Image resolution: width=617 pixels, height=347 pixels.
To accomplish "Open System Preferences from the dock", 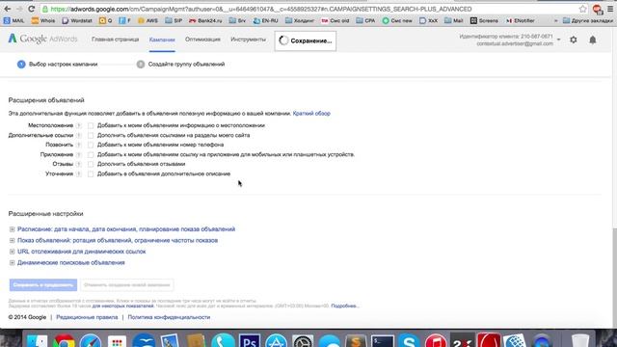I will coord(303,340).
